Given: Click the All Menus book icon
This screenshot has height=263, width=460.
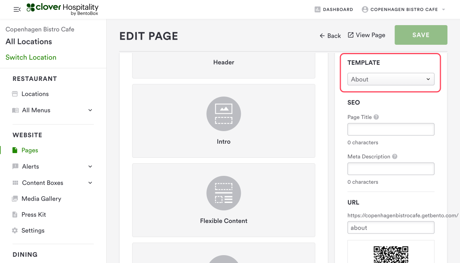Looking at the screenshot, I should tap(15, 110).
